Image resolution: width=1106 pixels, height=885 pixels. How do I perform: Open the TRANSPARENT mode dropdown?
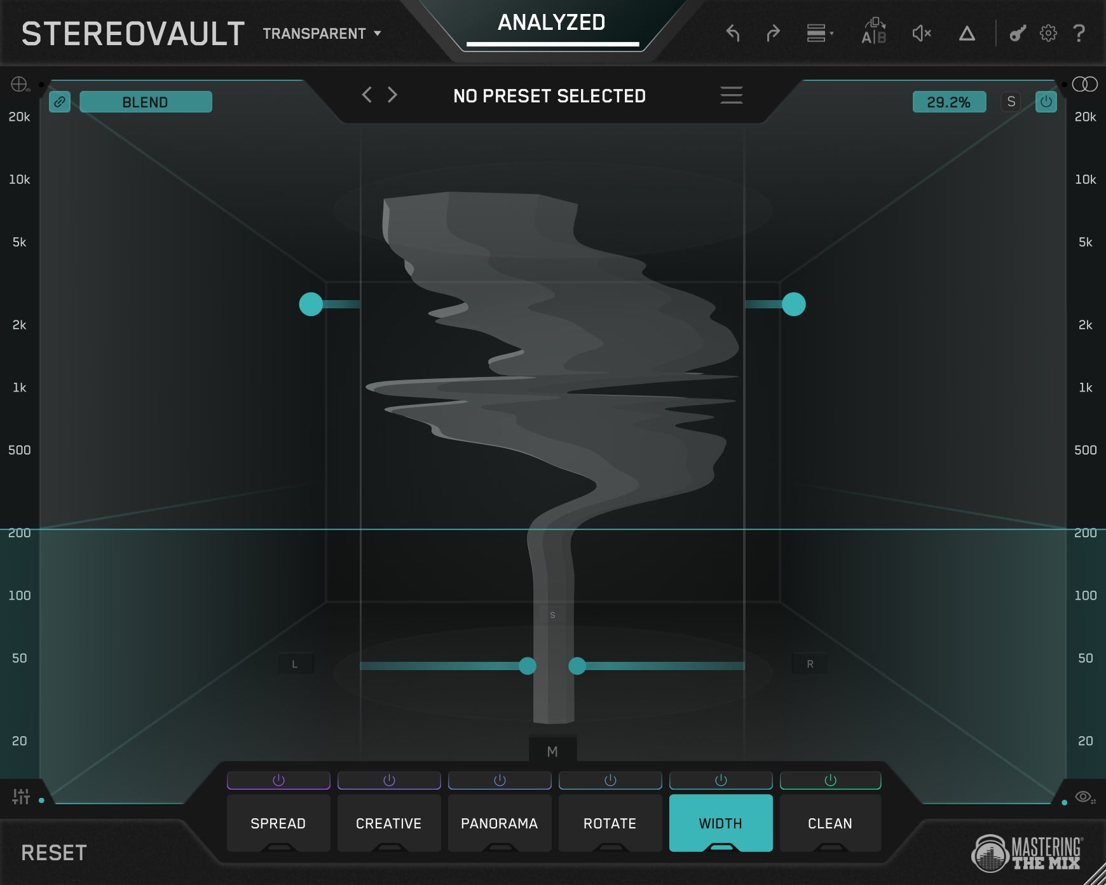[x=322, y=34]
